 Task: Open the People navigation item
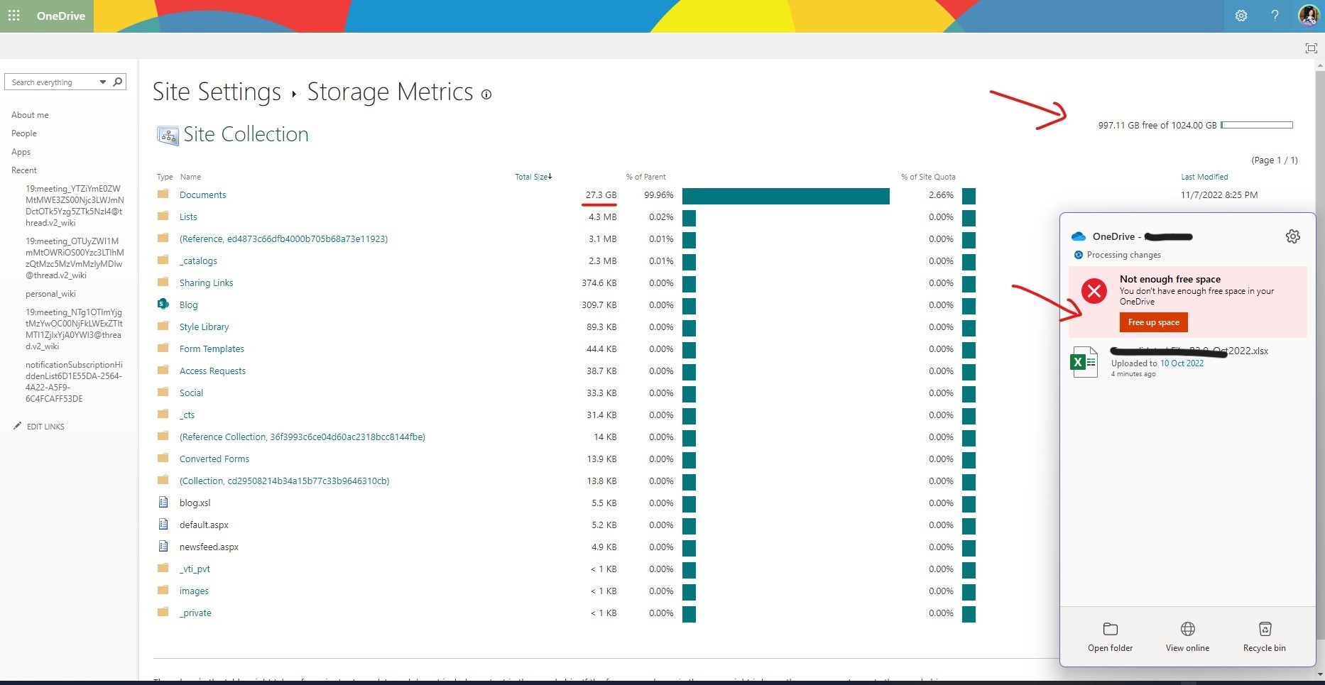click(x=24, y=133)
